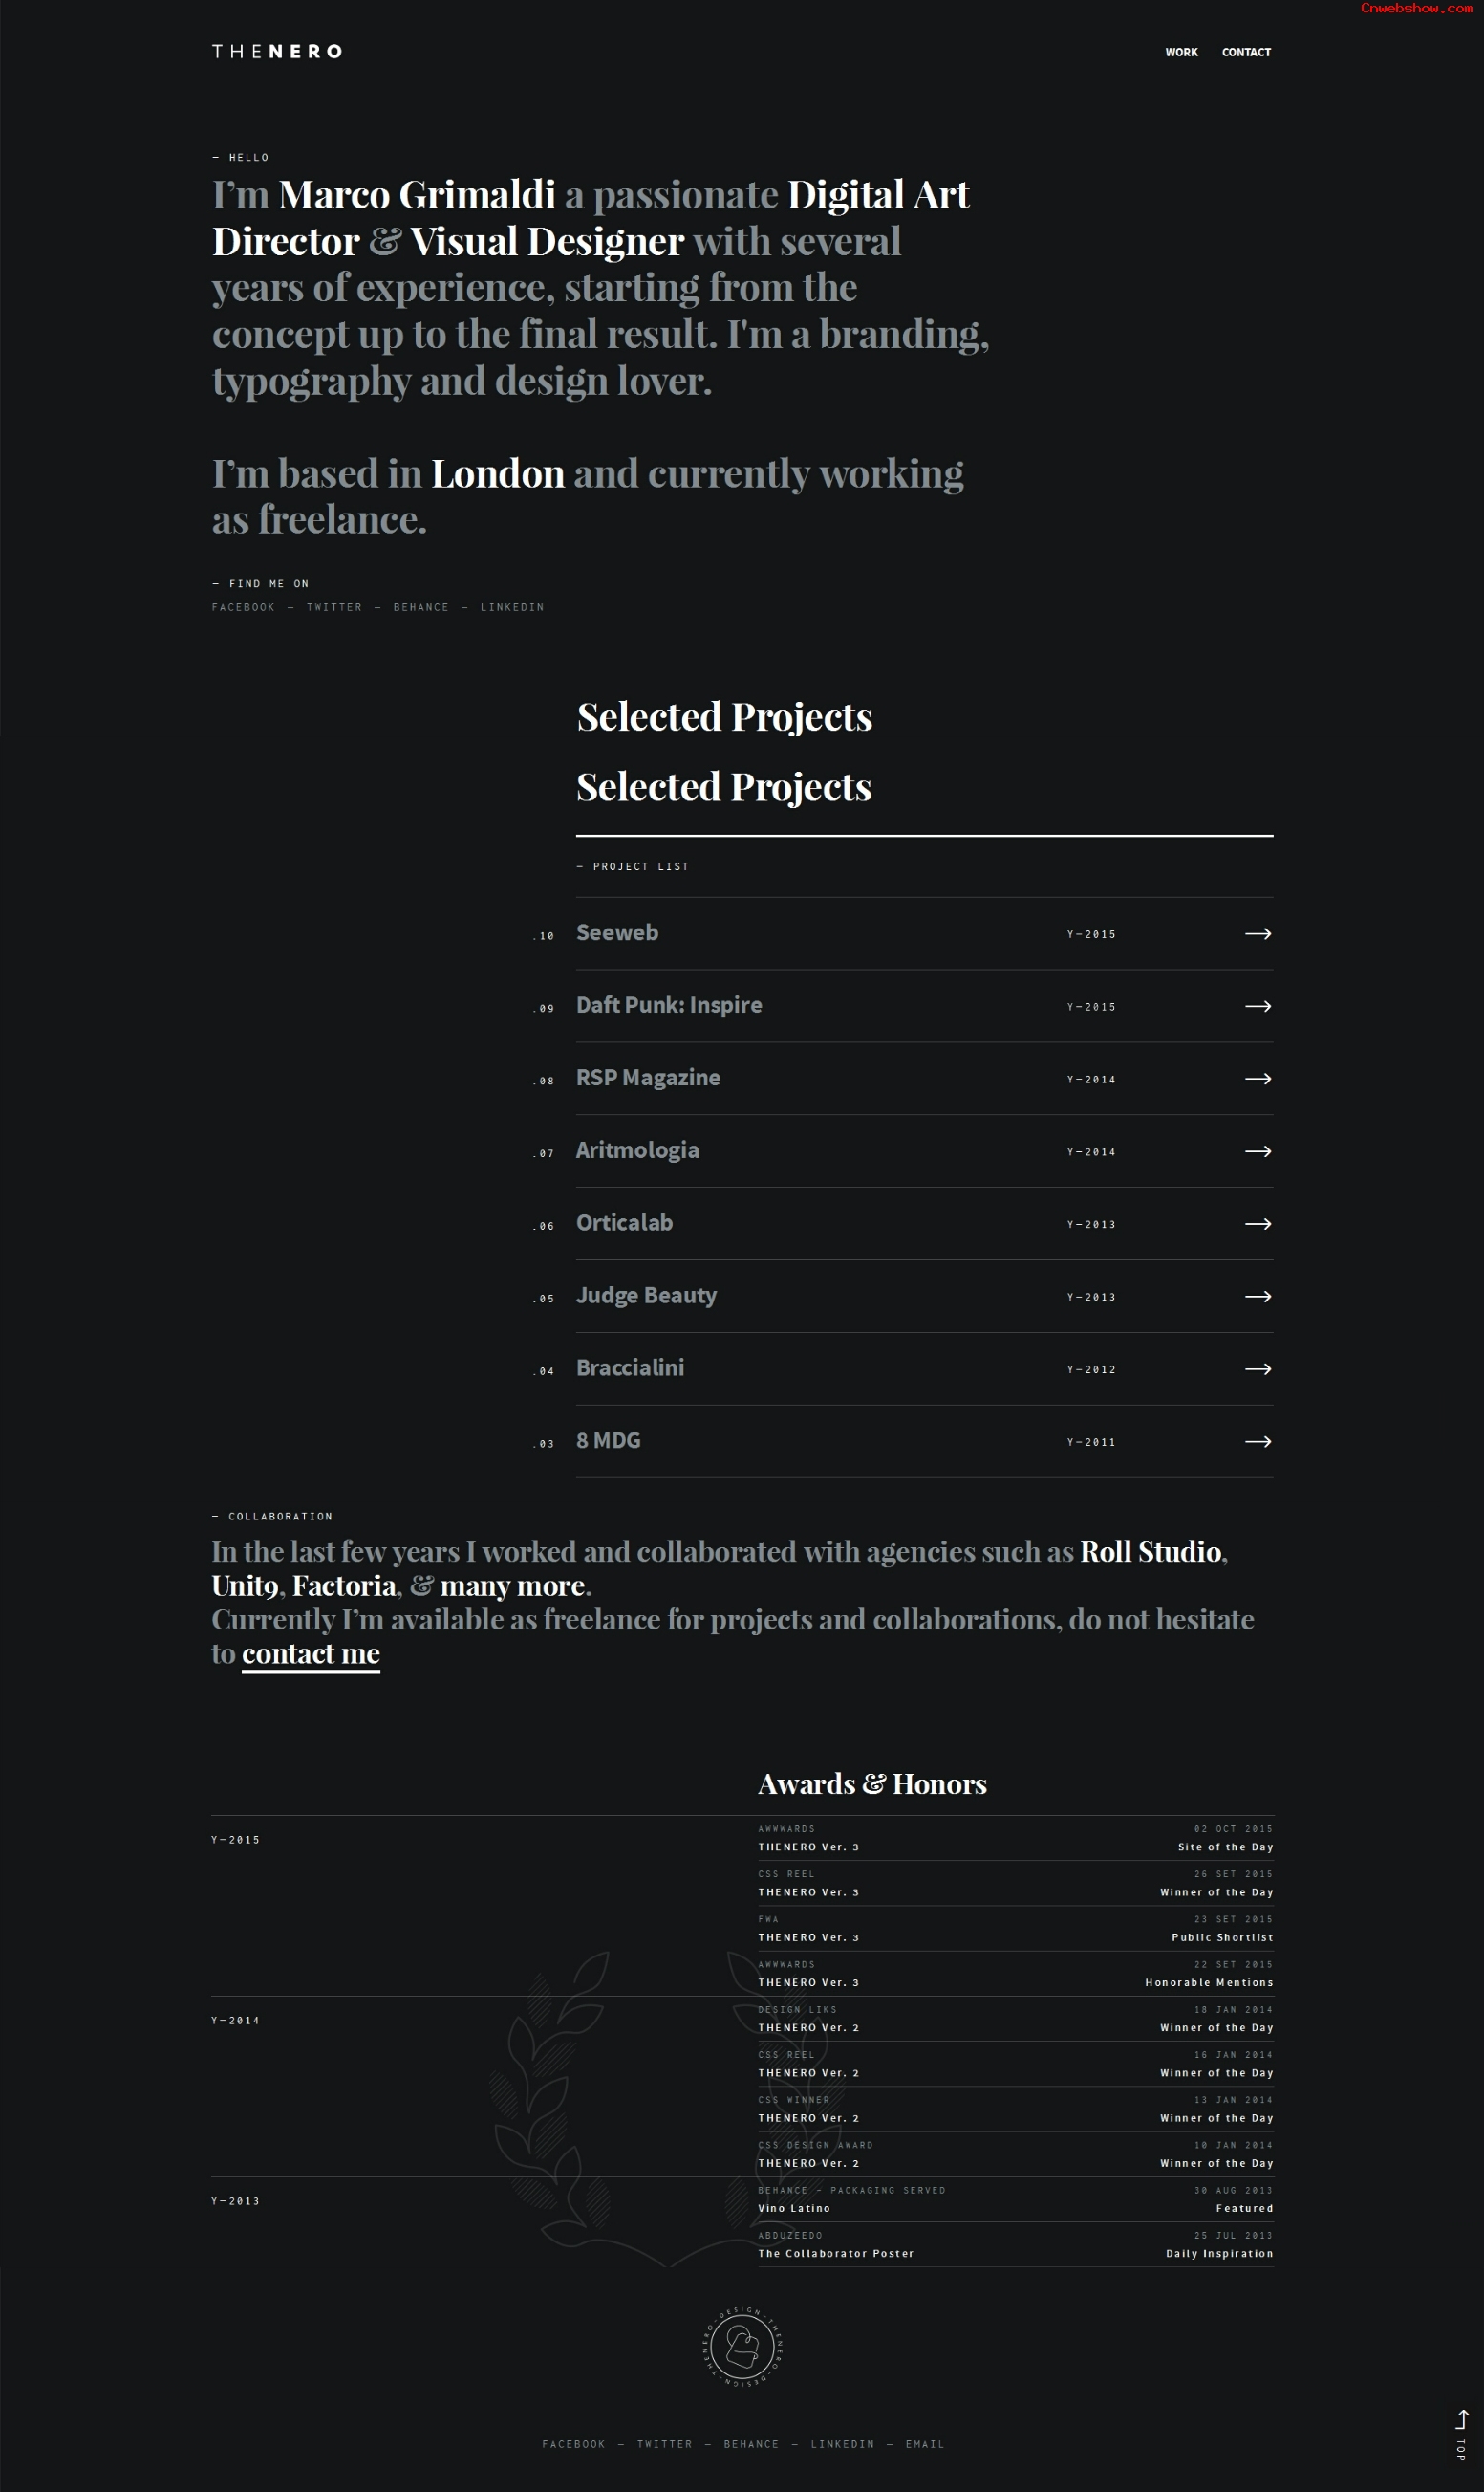Click the EMAIL link in the footer
This screenshot has width=1484, height=2492.
925,2444
